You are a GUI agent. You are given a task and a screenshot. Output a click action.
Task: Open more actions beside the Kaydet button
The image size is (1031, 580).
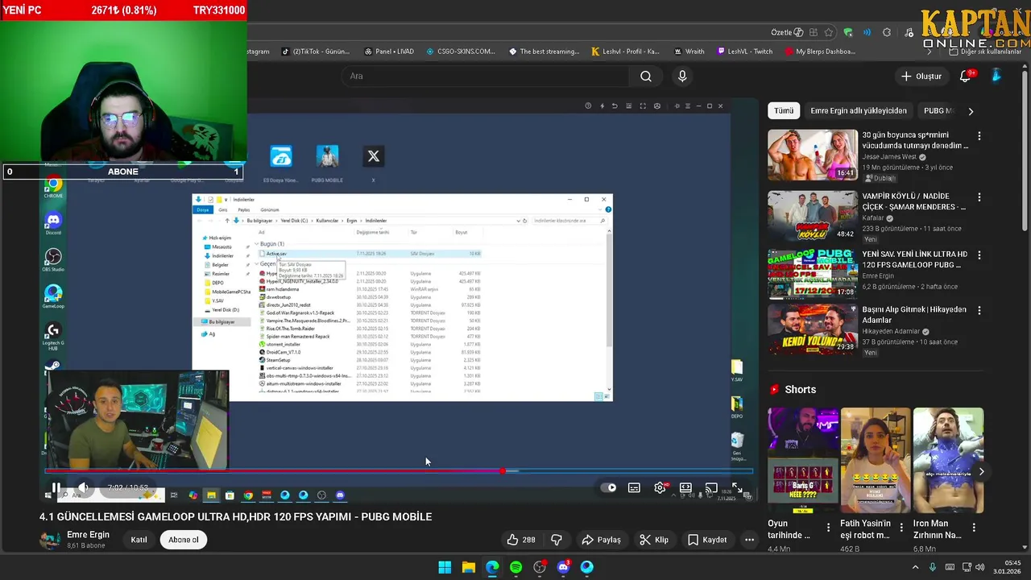[749, 540]
